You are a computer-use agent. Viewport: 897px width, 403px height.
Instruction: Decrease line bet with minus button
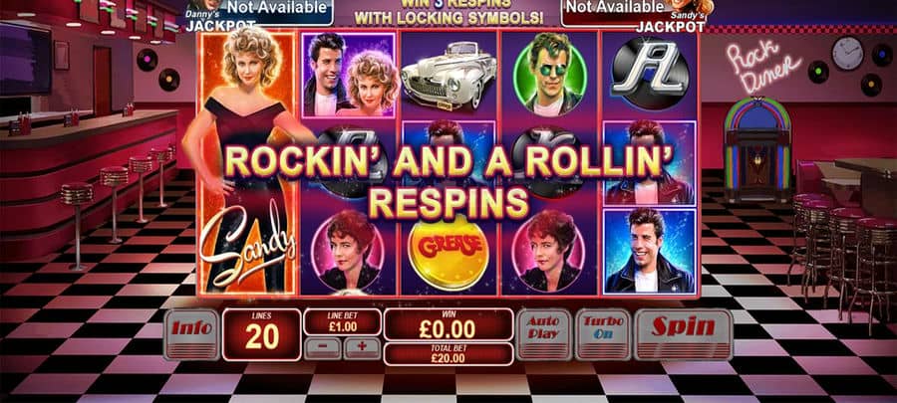pyautogui.click(x=322, y=347)
